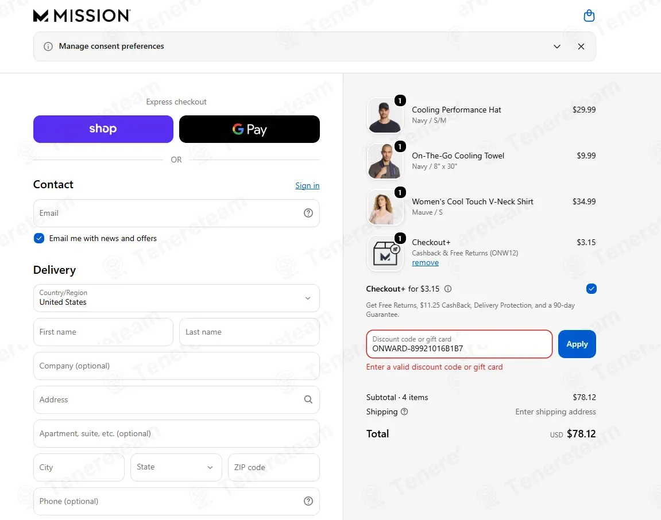Open the State dropdown
This screenshot has height=520, width=661.
pos(176,467)
